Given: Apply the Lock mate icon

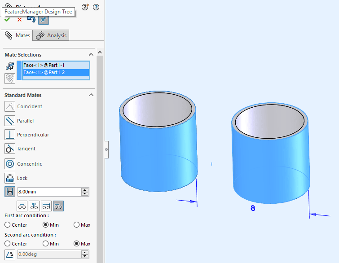Looking at the screenshot, I should 10,178.
